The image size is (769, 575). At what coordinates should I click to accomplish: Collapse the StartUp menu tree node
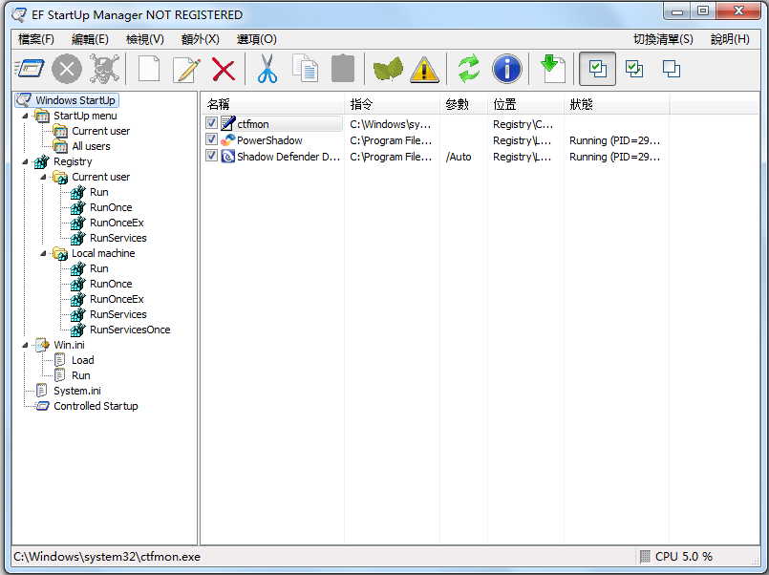click(25, 116)
